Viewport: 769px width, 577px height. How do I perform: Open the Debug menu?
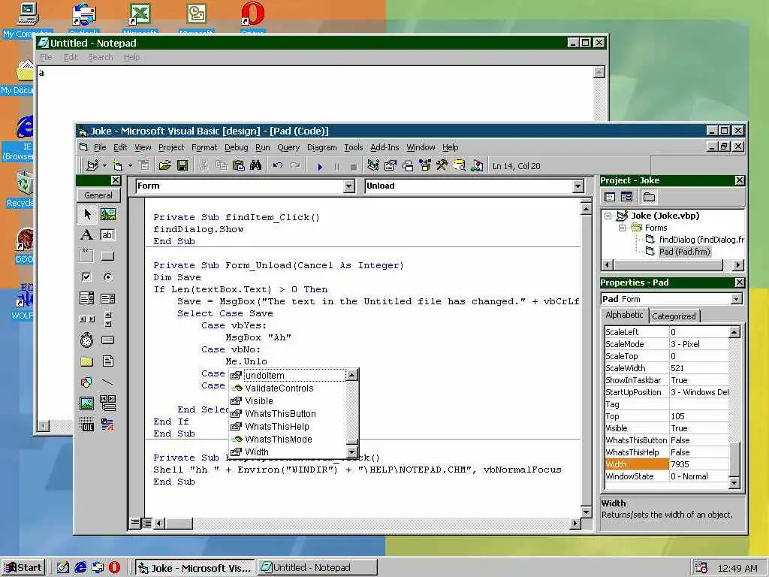click(237, 147)
